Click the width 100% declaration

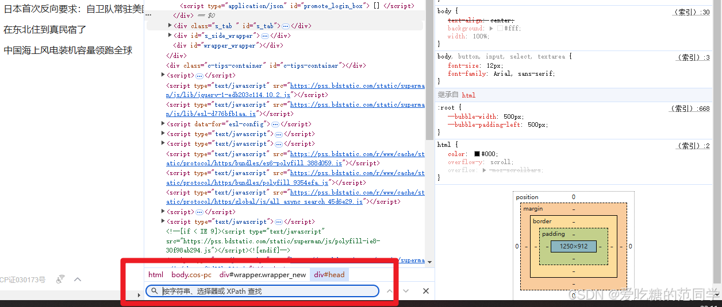pos(468,36)
